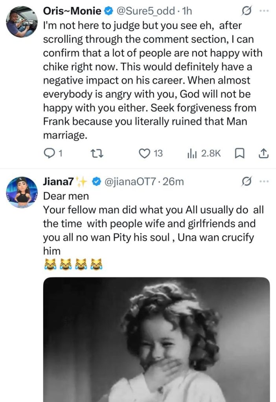
Task: Open more options on Jiana7 tweet
Action: coord(264,181)
